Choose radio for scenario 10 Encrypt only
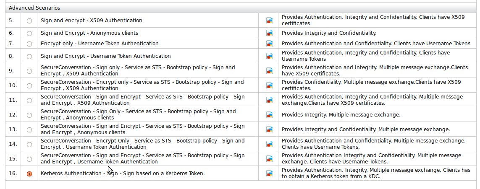This screenshot has width=480, height=189. click(29, 85)
